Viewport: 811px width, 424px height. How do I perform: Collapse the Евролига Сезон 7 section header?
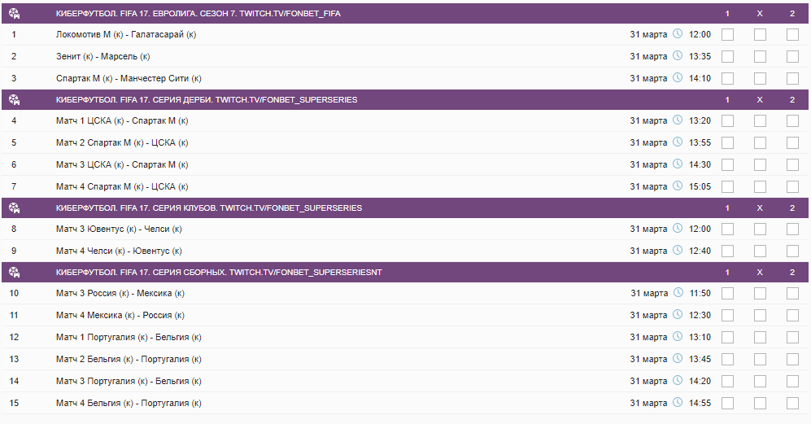[x=325, y=13]
